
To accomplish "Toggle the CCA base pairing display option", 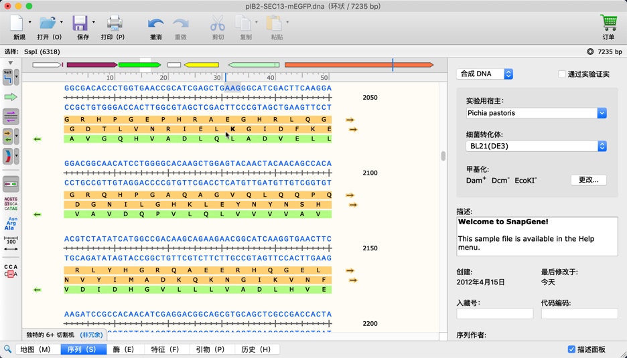I will point(11,270).
